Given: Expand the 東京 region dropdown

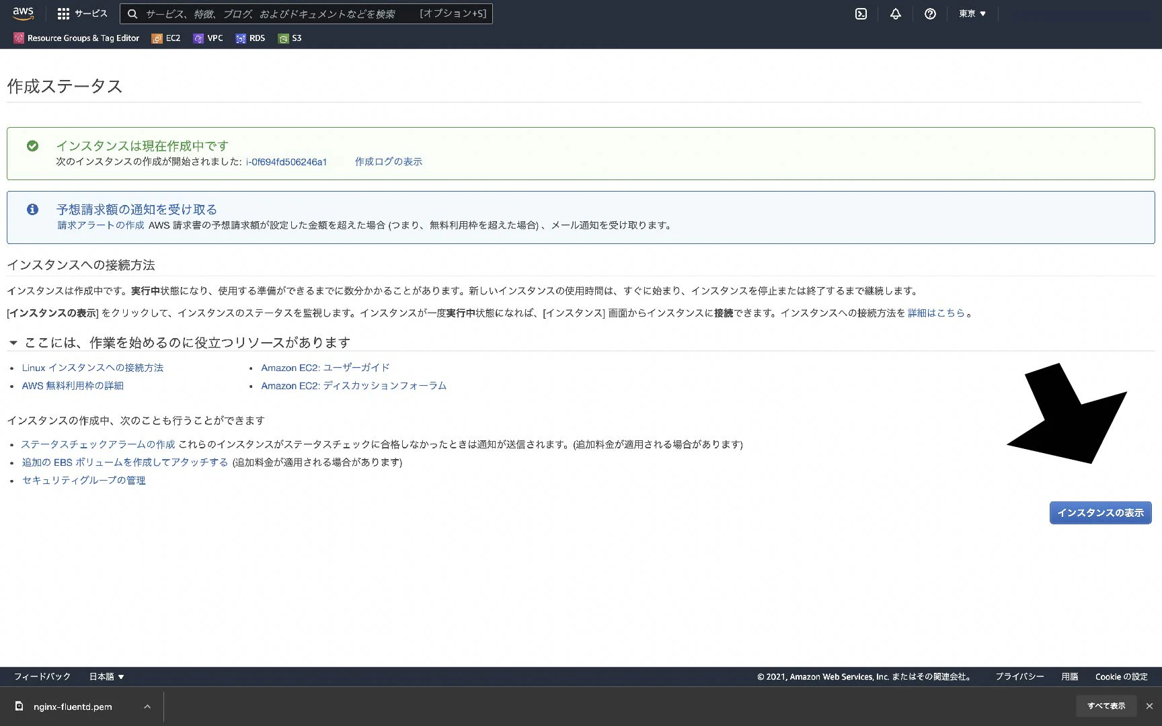Looking at the screenshot, I should (972, 13).
